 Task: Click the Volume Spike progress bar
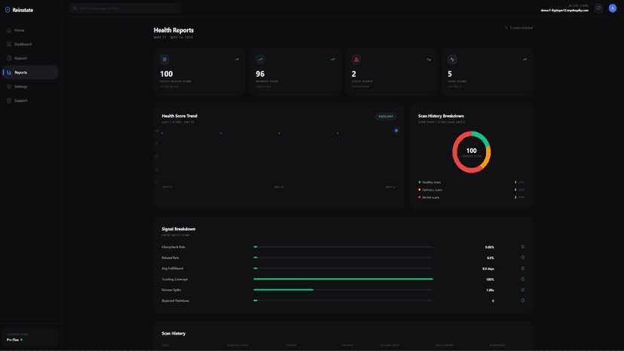coord(343,290)
